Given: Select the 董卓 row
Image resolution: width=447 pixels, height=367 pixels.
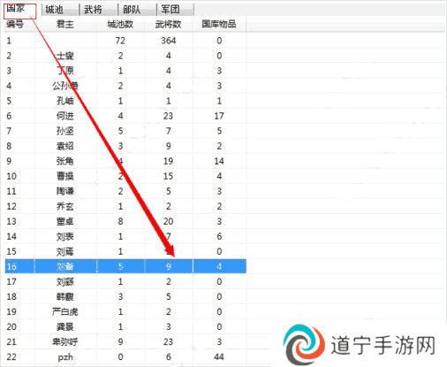Looking at the screenshot, I should (x=125, y=221).
